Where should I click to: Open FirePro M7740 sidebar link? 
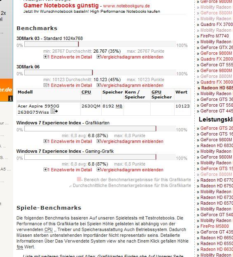coord(214,36)
